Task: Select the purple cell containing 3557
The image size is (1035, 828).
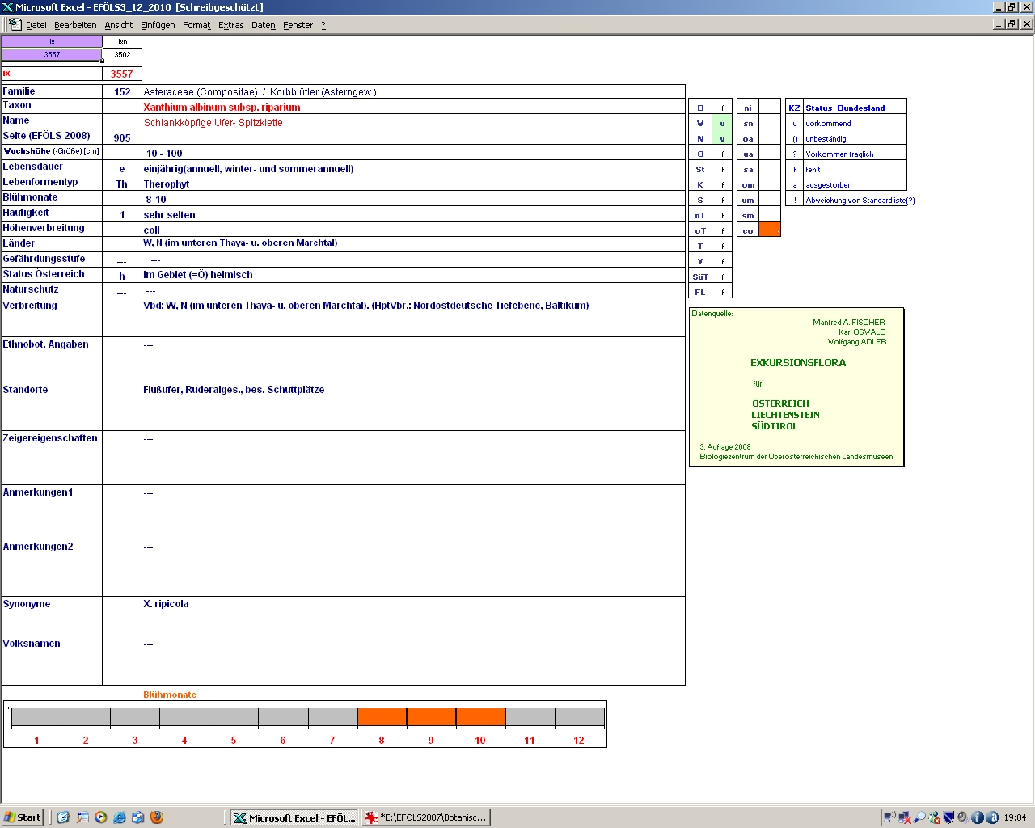Action: pyautogui.click(x=52, y=55)
